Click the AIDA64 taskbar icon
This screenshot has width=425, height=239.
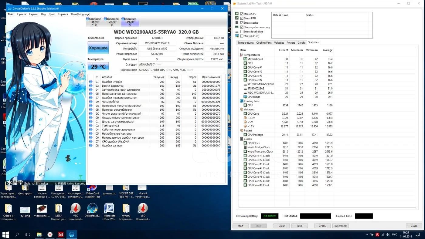pos(61,234)
